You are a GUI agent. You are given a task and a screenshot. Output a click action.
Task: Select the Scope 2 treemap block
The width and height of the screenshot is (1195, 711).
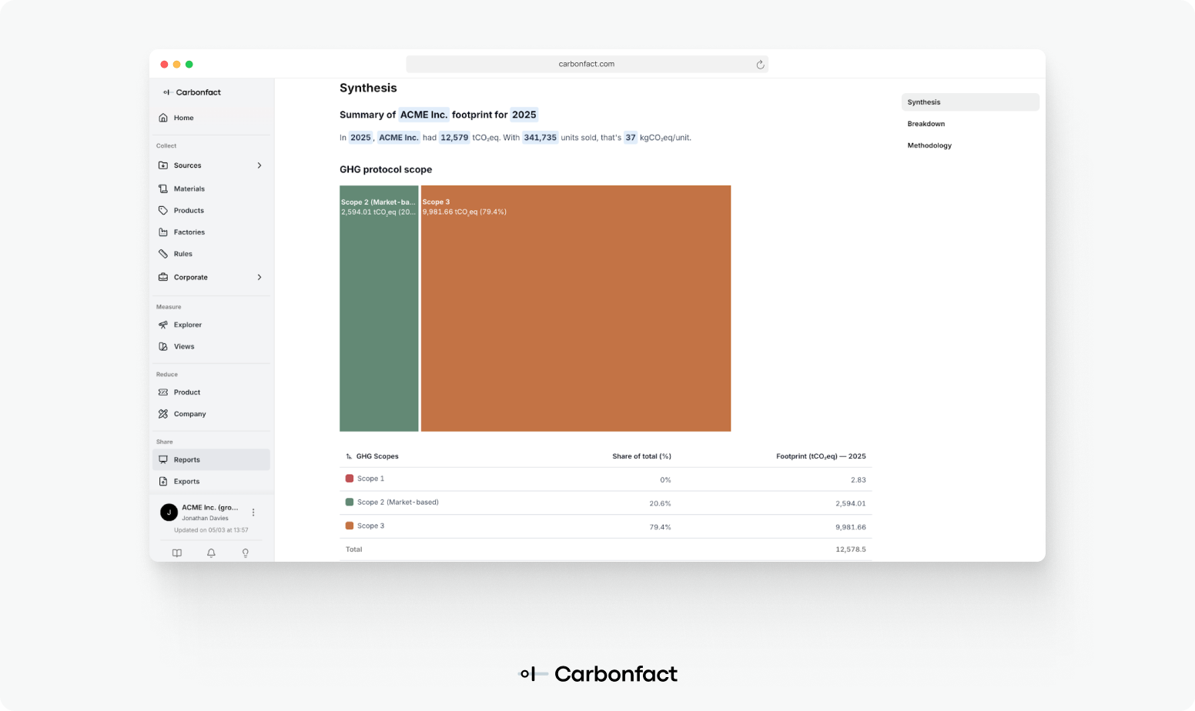tap(379, 309)
